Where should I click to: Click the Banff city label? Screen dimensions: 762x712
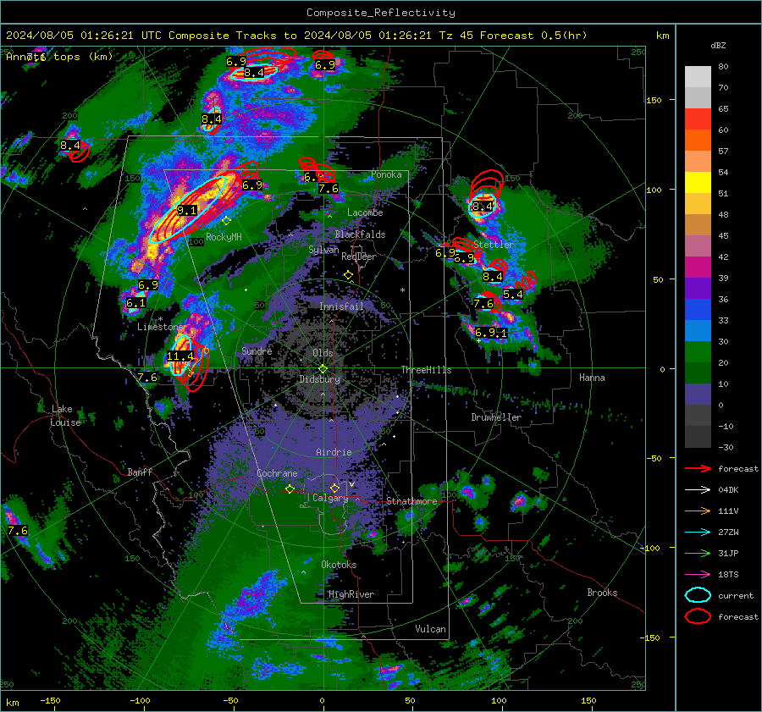pyautogui.click(x=140, y=472)
